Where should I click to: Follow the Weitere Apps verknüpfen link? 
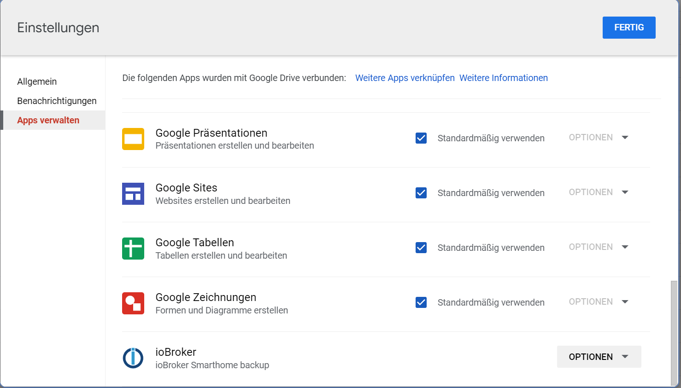[405, 78]
